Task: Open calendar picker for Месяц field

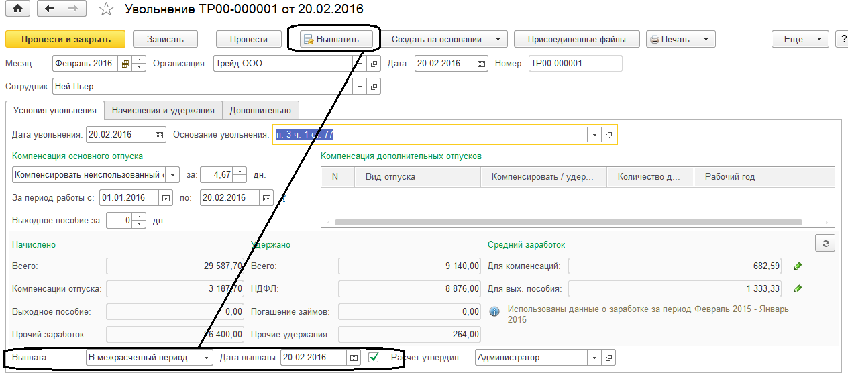Action: [124, 64]
